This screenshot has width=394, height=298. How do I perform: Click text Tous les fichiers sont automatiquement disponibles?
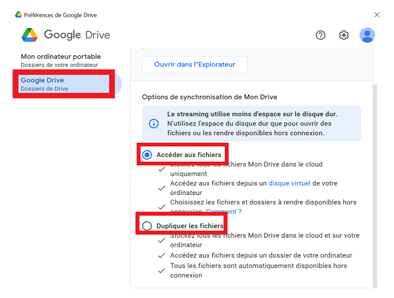258,271
